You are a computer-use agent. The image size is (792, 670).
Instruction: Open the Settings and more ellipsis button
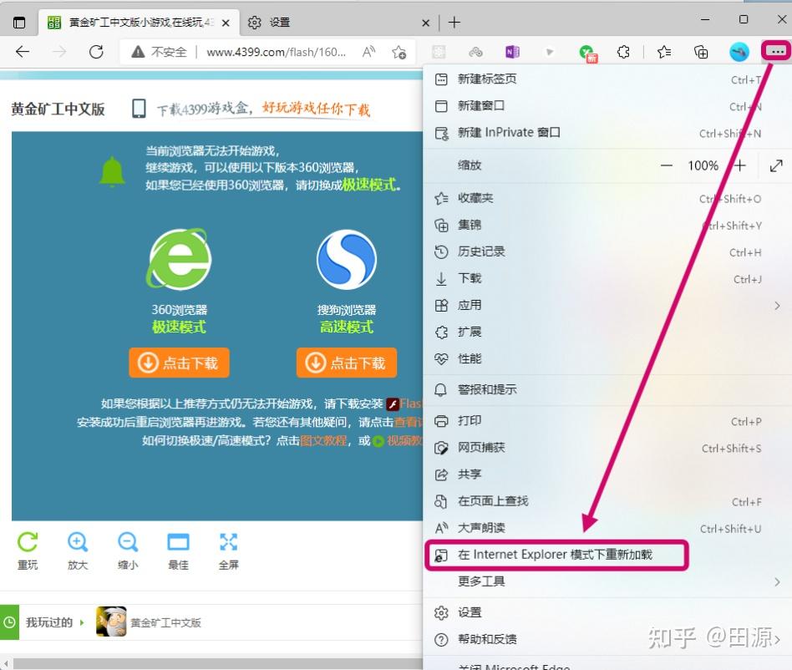[777, 51]
